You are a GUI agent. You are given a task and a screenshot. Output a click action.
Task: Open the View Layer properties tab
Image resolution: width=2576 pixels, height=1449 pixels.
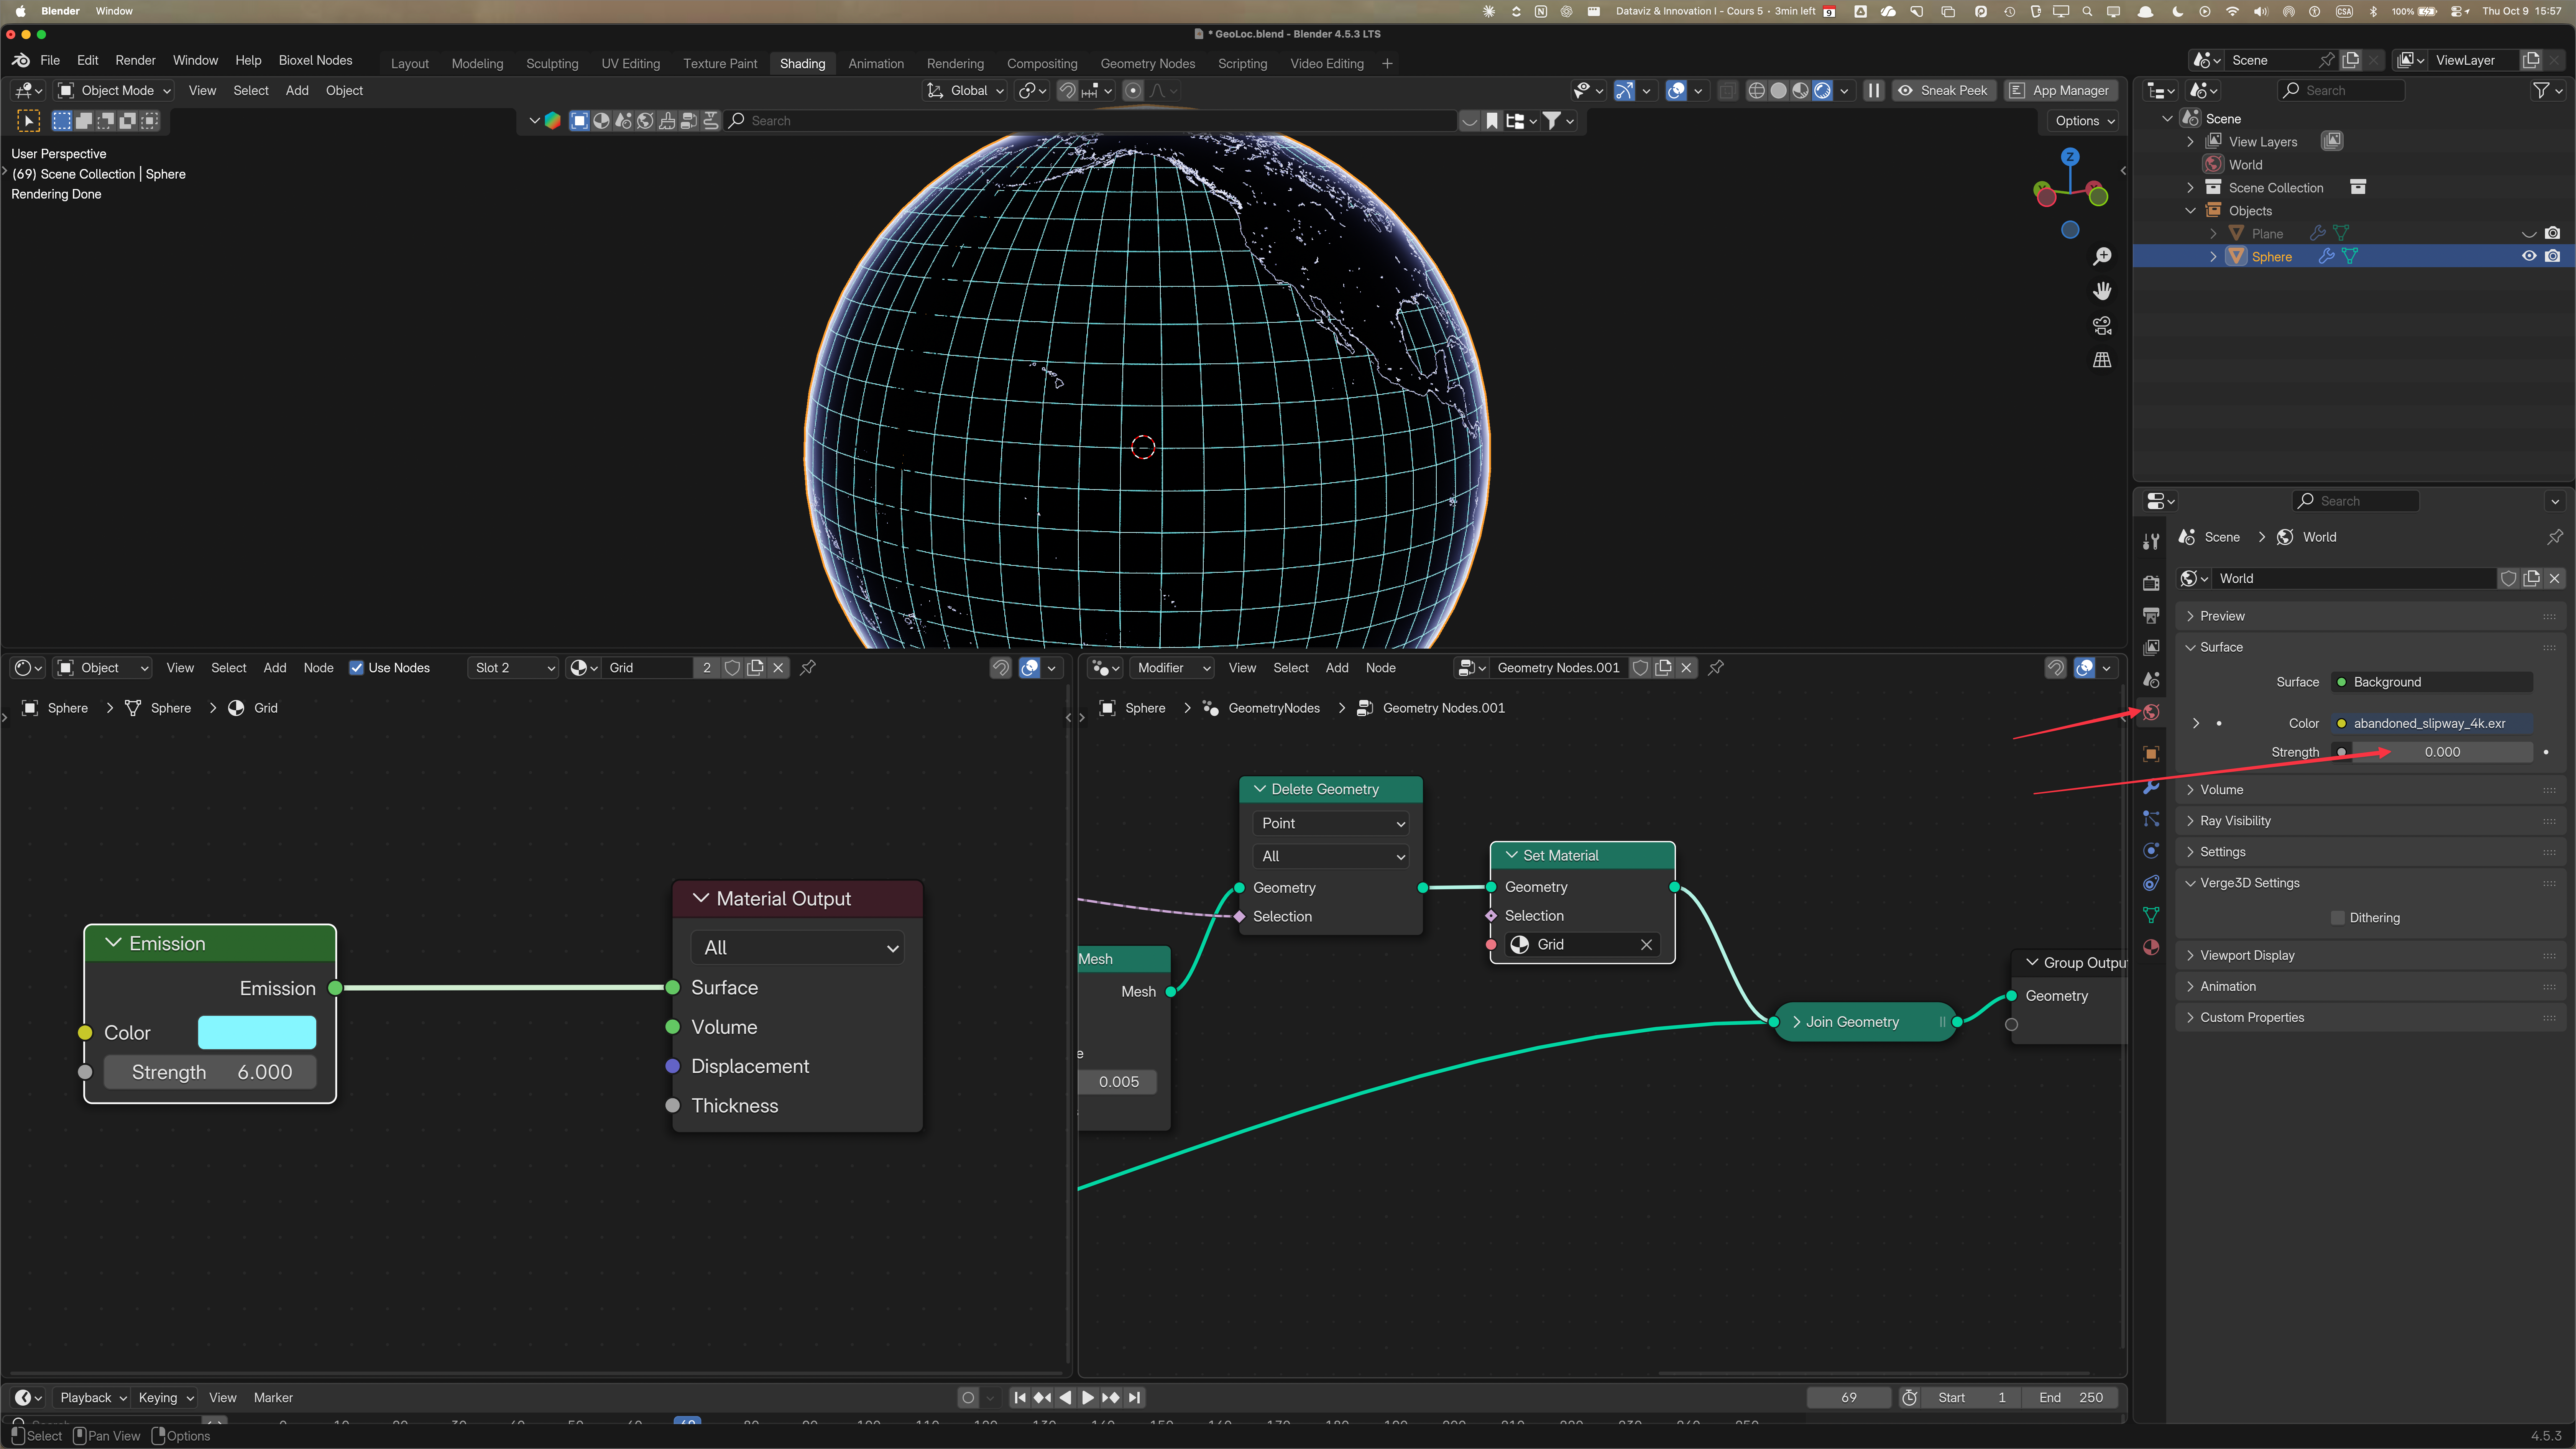2151,647
